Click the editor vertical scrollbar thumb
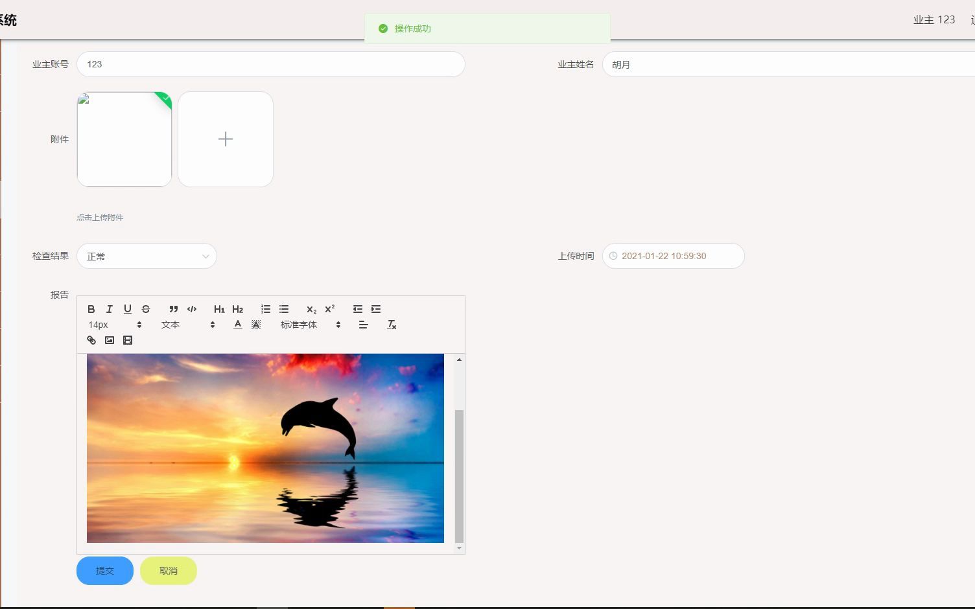Image resolution: width=975 pixels, height=609 pixels. pos(460,476)
